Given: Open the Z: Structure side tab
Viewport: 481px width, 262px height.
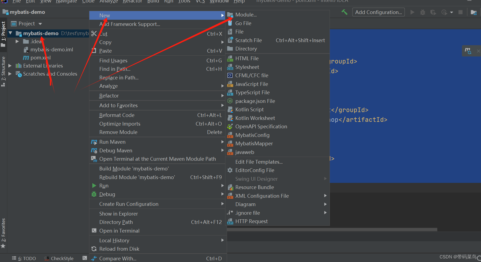Looking at the screenshot, I should tap(3, 71).
